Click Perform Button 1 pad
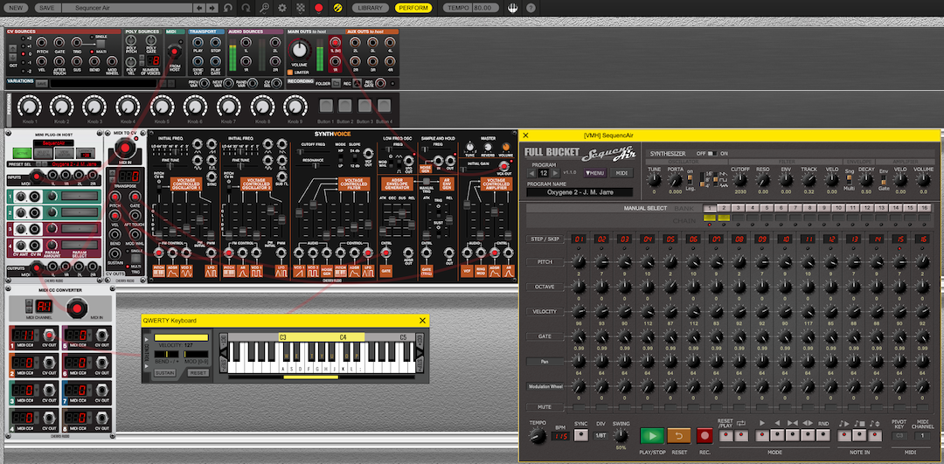Screen dimensions: 944x464 click(326, 106)
